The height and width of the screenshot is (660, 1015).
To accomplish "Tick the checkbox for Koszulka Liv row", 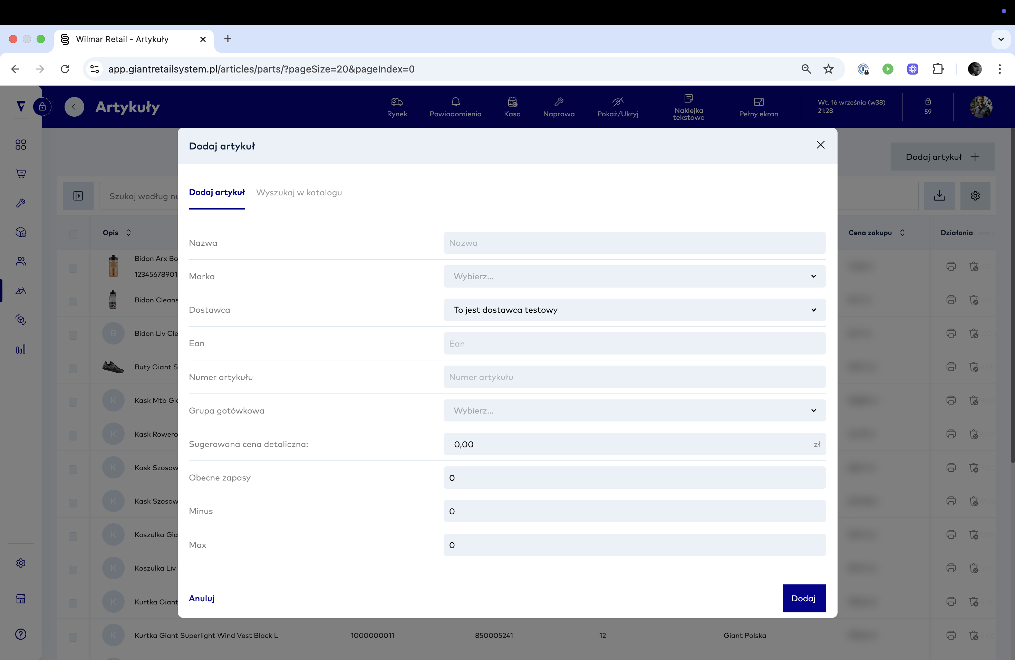I will [x=73, y=570].
